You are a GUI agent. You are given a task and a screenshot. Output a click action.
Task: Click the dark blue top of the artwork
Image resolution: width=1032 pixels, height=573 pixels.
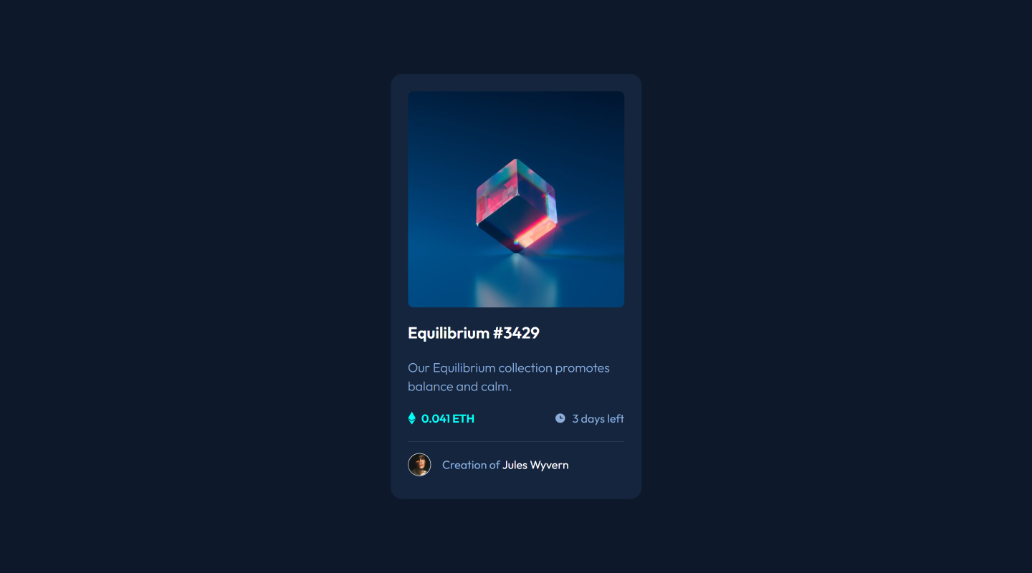coord(516,115)
